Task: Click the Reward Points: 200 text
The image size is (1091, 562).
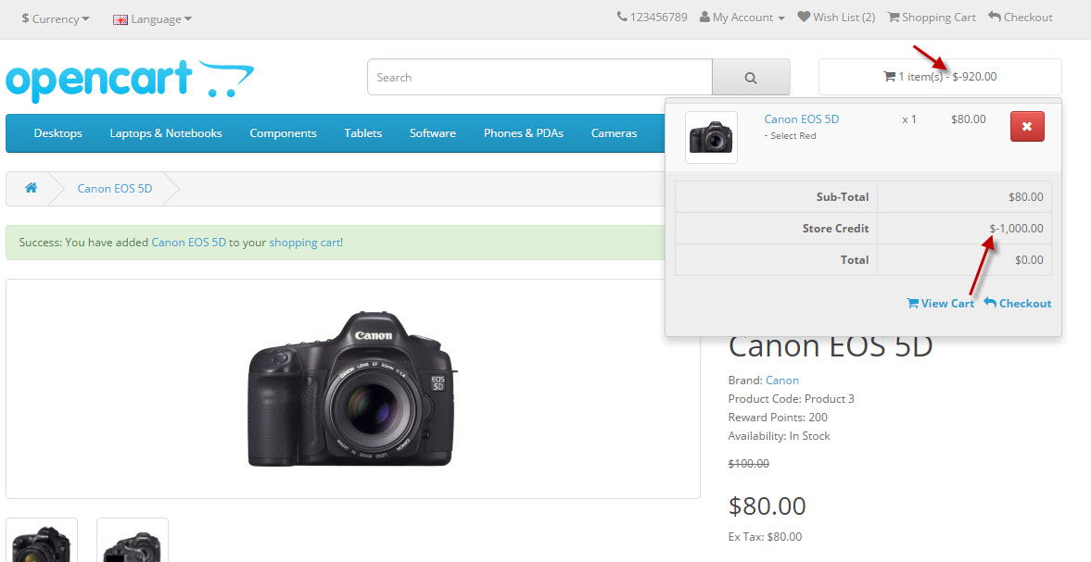Action: click(x=778, y=418)
